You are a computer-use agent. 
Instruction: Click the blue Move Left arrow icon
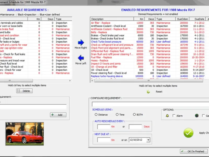(81, 58)
